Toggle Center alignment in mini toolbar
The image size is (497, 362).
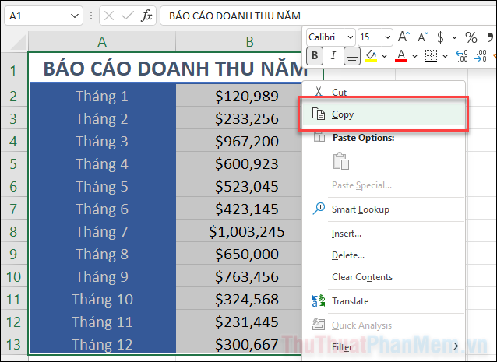[x=352, y=55]
